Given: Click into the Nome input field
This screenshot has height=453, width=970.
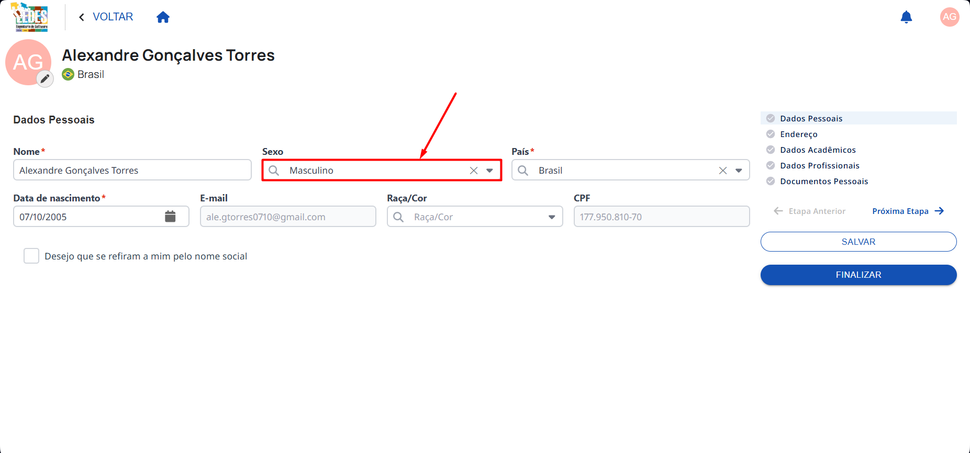Looking at the screenshot, I should [132, 170].
